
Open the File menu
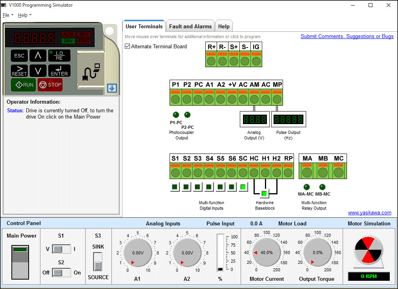coord(6,15)
